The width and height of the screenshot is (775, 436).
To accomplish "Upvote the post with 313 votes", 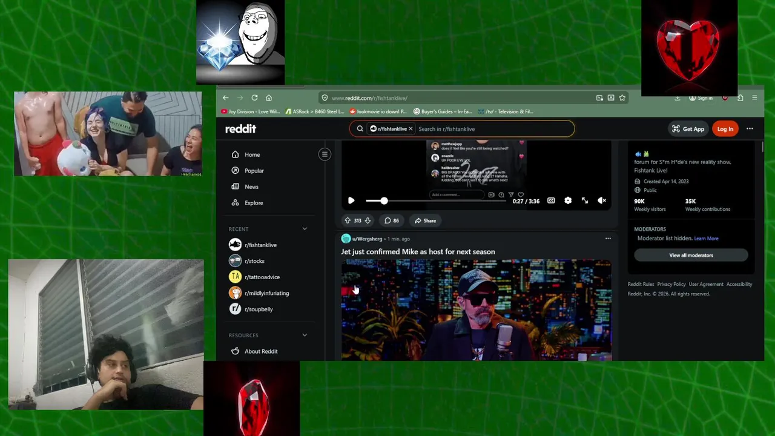I will click(348, 220).
